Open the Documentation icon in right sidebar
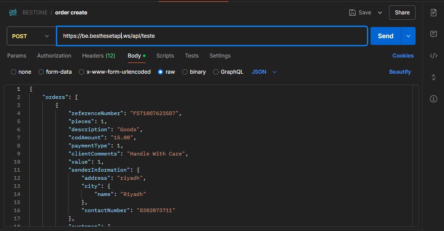Viewport: 444px width, 231px height. [x=434, y=13]
